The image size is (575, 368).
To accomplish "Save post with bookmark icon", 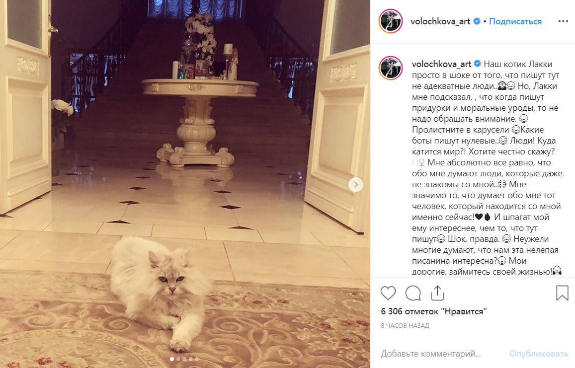I will [562, 293].
